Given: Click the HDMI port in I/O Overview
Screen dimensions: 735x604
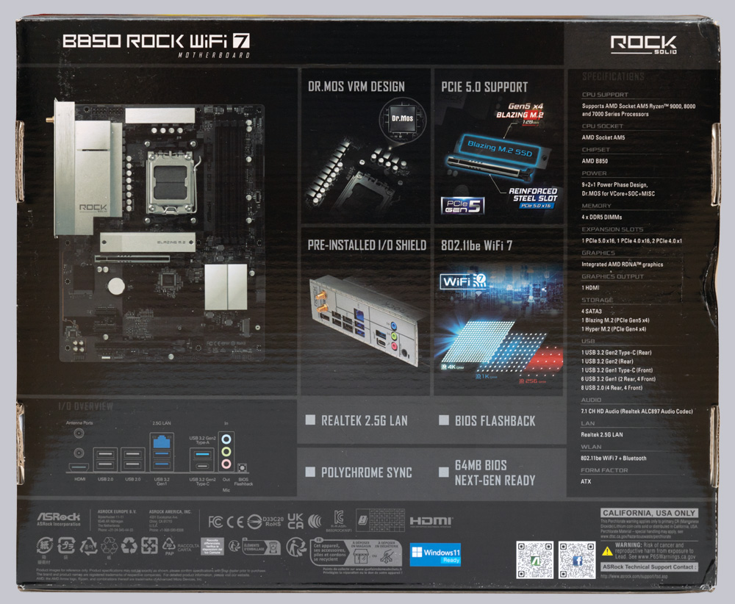Looking at the screenshot, I should click(78, 467).
